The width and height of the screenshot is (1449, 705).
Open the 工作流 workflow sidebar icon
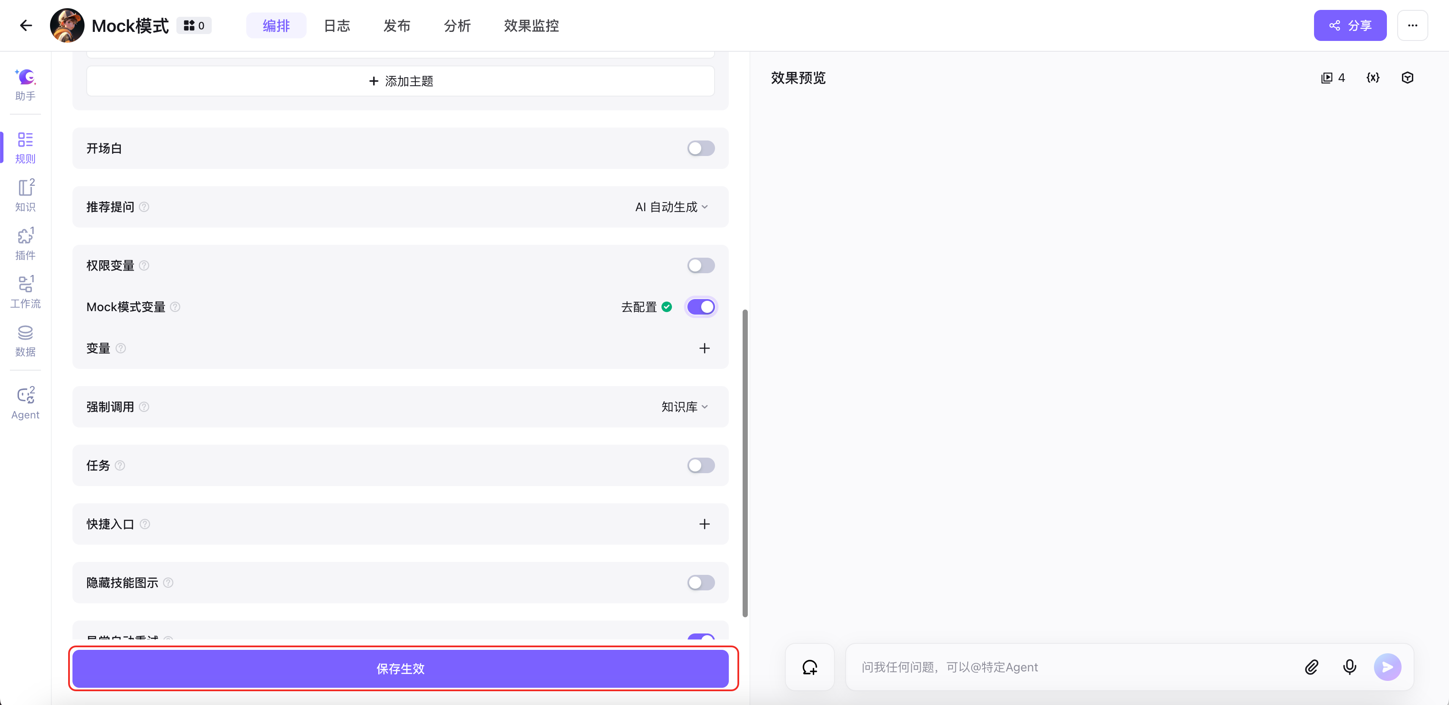click(25, 292)
